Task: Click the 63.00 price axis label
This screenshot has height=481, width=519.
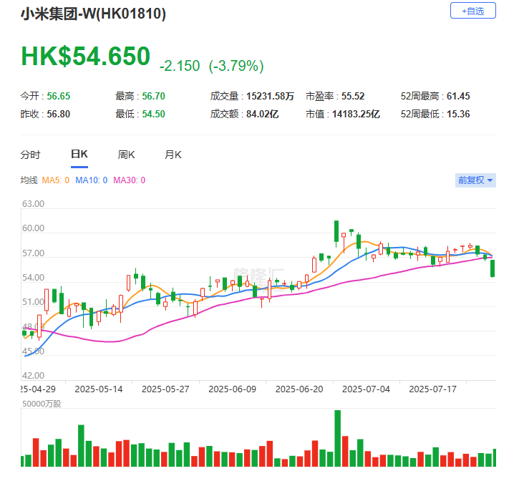Action: coord(33,204)
